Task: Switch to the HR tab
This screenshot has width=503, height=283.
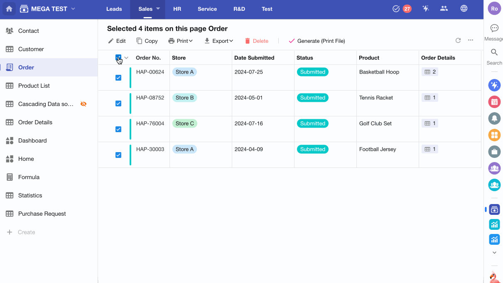Action: pos(177,9)
